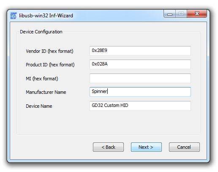Click the MI (hex format) label
Viewport: 218px width, 172px height.
point(42,79)
